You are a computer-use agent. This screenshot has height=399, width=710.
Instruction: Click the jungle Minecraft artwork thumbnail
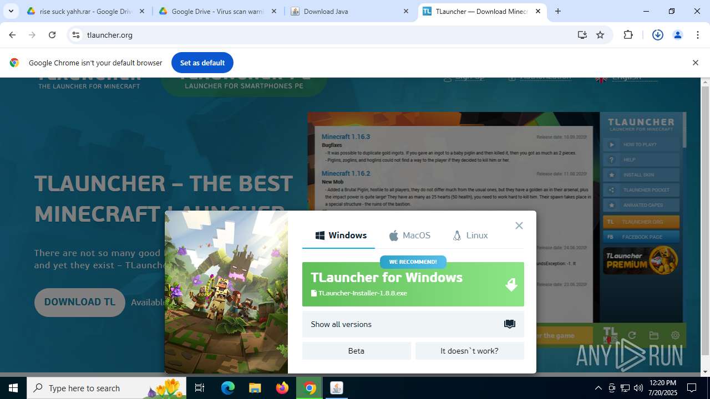click(226, 292)
